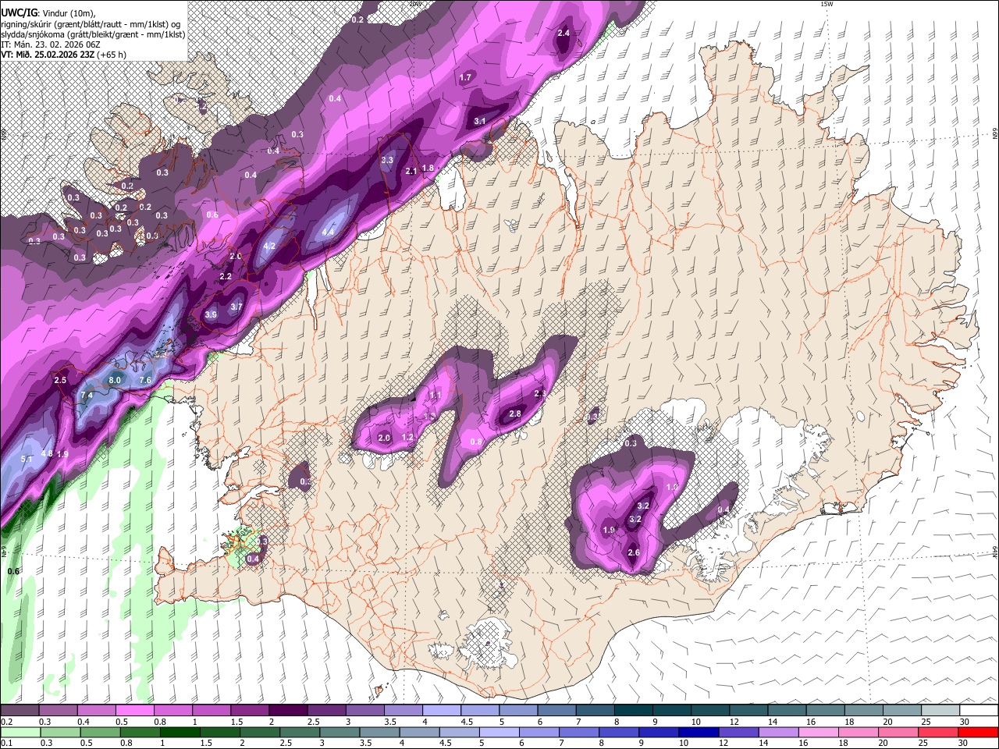
Task: Select the bright pink snow legend swatch labeled 0.5
Action: (134, 711)
